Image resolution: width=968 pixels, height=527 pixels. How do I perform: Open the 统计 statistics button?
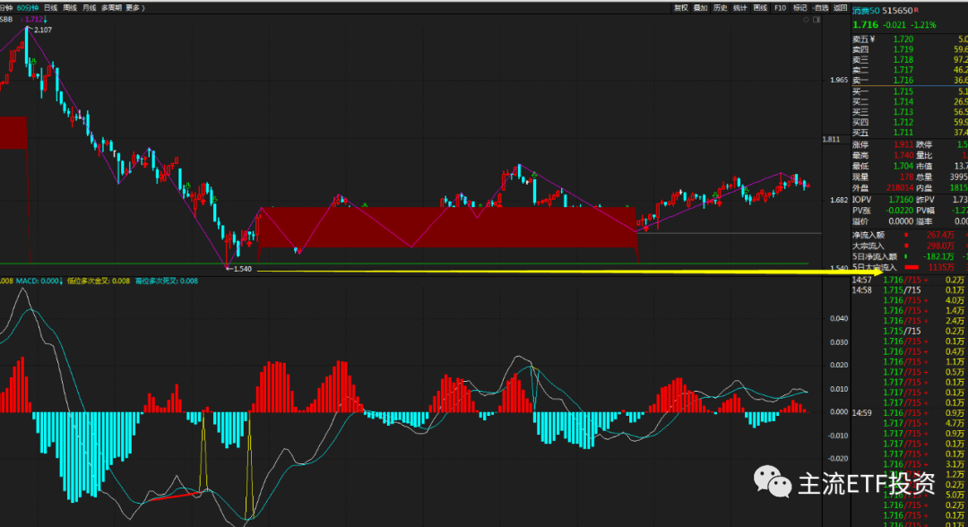pyautogui.click(x=740, y=8)
